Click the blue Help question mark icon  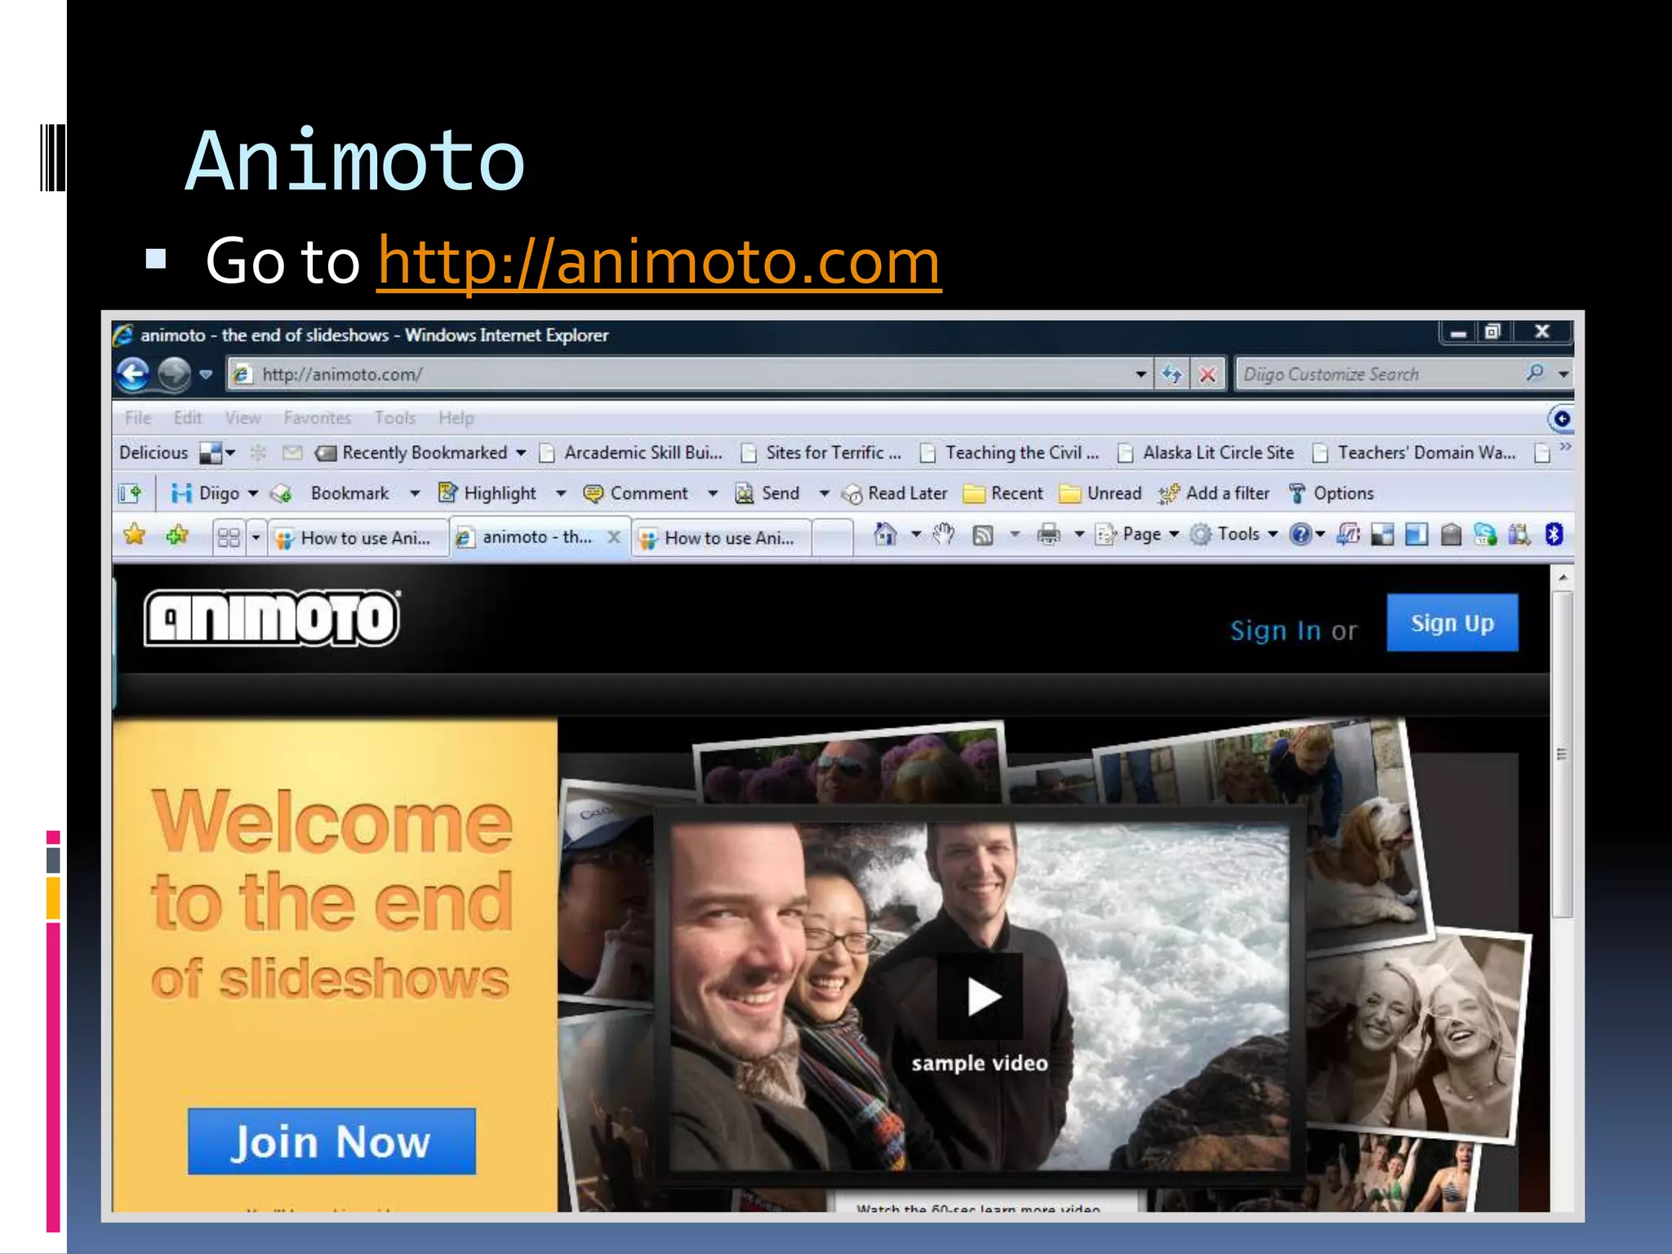pos(1300,535)
